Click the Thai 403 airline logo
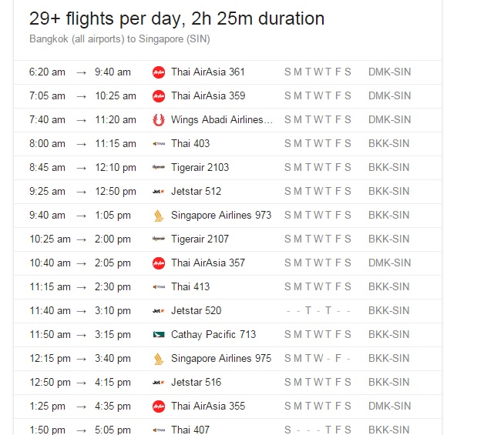 click(159, 144)
